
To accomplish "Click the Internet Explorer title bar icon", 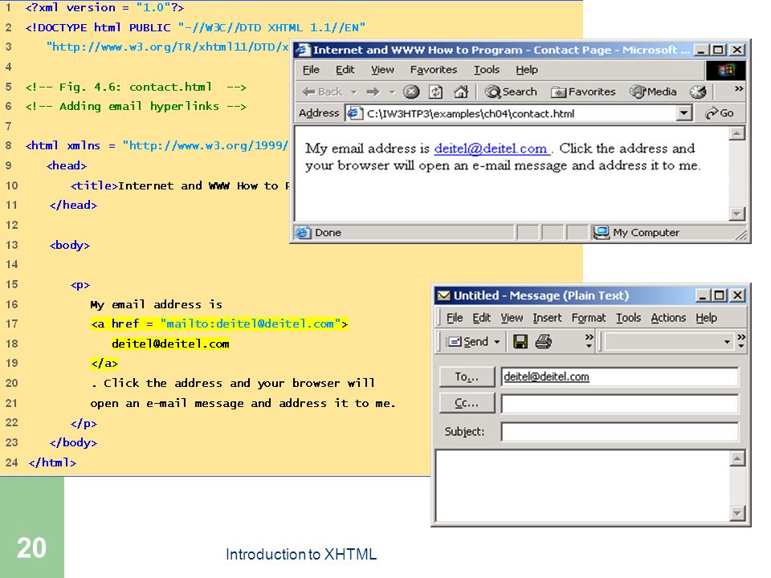I will [x=303, y=50].
